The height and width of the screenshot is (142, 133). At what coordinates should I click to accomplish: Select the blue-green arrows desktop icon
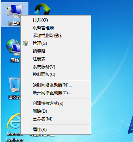pyautogui.click(x=42, y=10)
